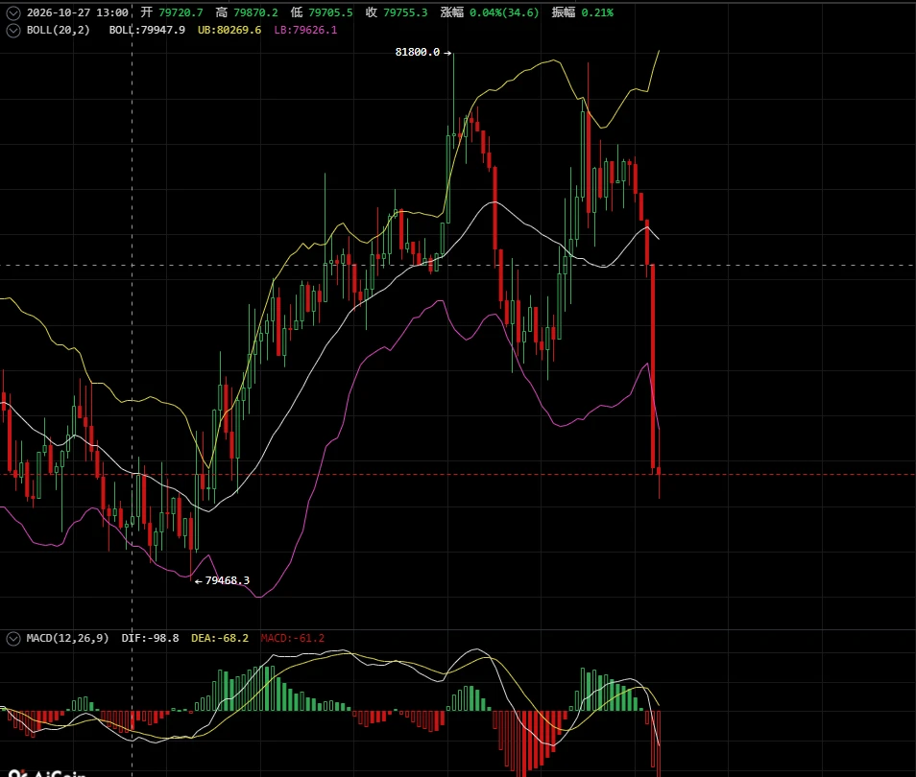The width and height of the screenshot is (916, 777).
Task: Click the close price 79755.3
Action: [x=405, y=12]
